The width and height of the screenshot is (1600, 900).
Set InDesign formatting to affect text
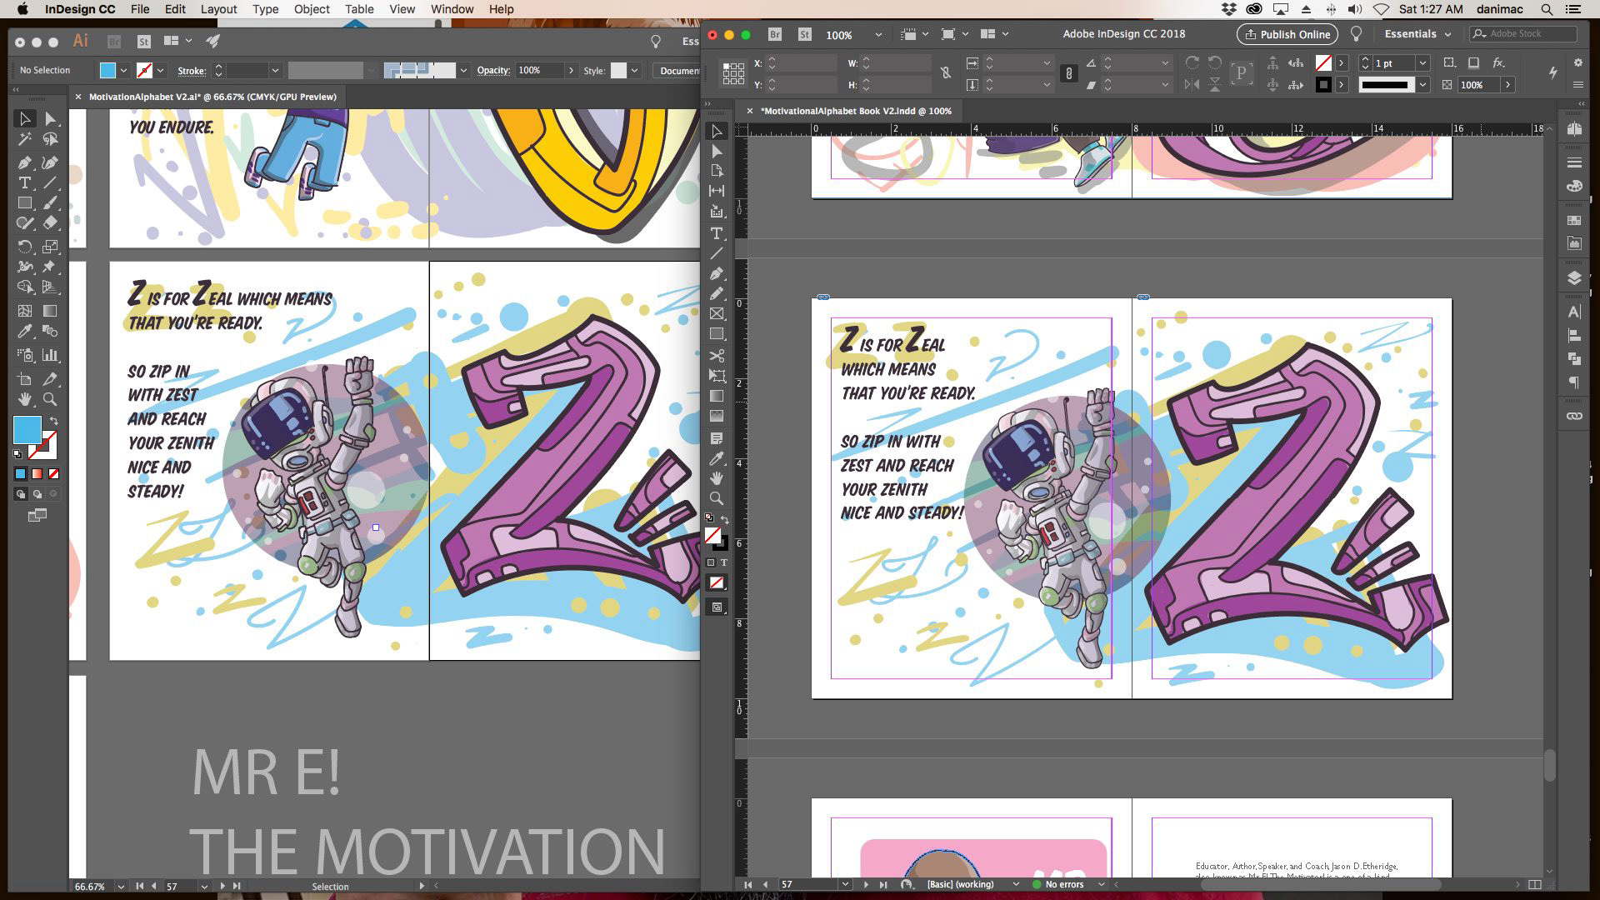[x=724, y=562]
